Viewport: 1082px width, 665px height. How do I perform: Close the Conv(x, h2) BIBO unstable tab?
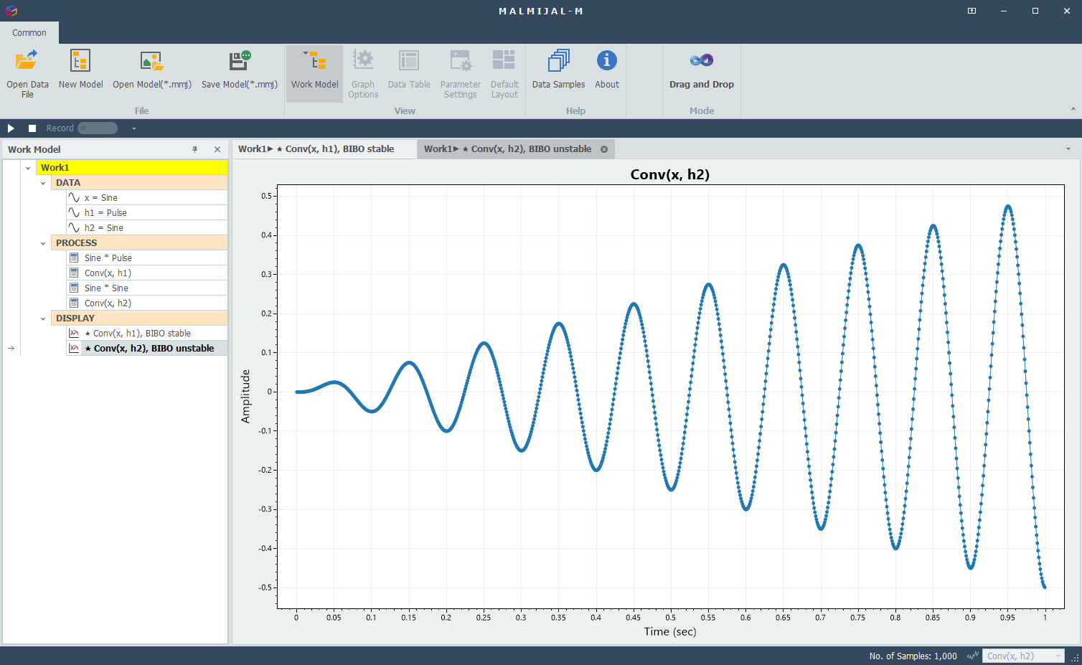point(604,149)
